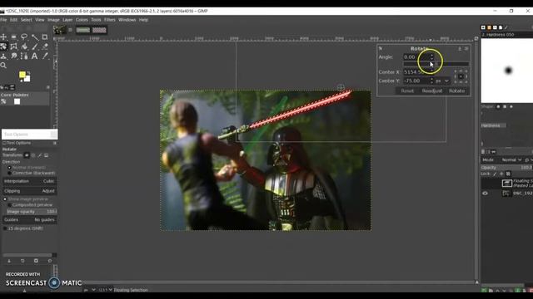533x299 pixels.
Task: Select the Floating Selection pasted layer
Action: [507, 183]
